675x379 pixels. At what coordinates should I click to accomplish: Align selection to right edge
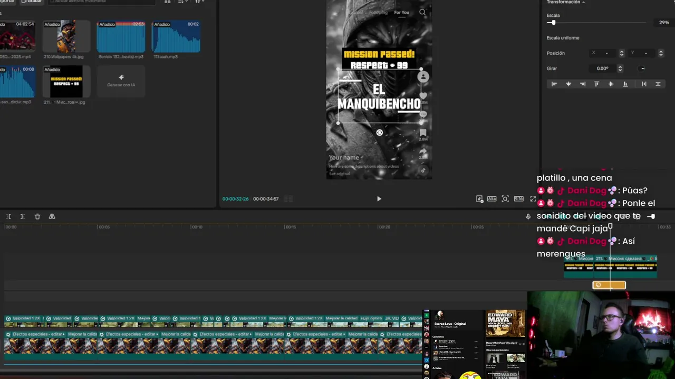583,84
